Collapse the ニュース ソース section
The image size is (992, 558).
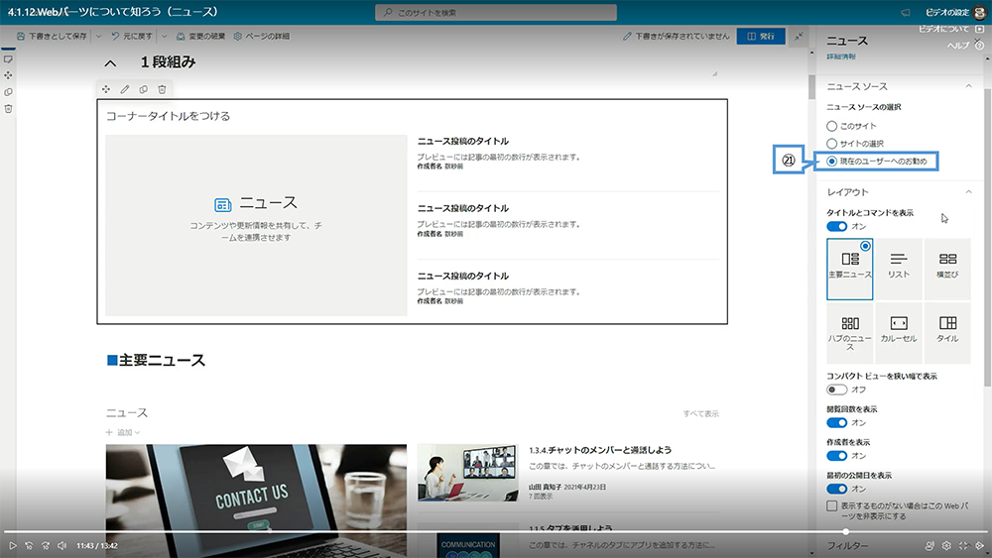[x=968, y=86]
